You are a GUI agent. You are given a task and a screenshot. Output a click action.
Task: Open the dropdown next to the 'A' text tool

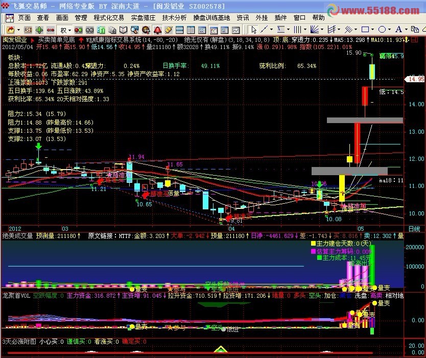[x=406, y=31]
